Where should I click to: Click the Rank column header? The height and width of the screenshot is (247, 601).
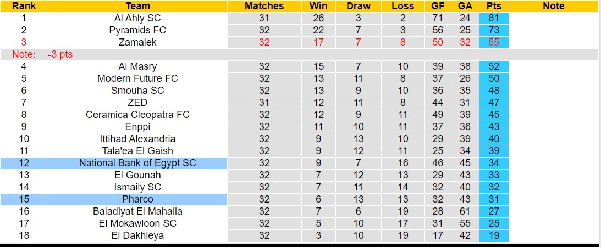(x=24, y=6)
